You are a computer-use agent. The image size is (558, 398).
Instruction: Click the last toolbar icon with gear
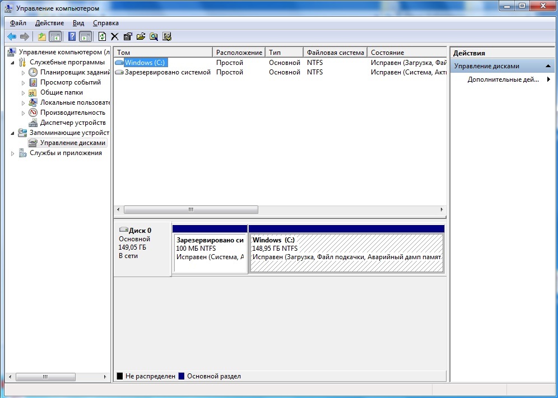pyautogui.click(x=166, y=36)
